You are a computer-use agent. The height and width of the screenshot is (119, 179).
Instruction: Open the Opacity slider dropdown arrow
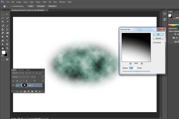(x=43, y=77)
